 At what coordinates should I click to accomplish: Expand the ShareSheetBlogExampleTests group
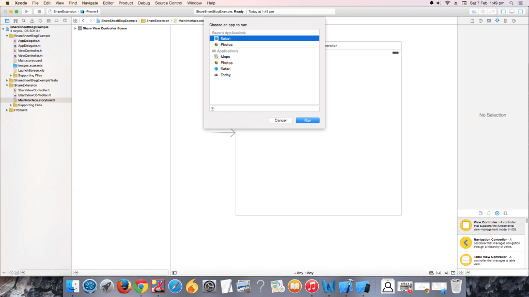click(7, 80)
